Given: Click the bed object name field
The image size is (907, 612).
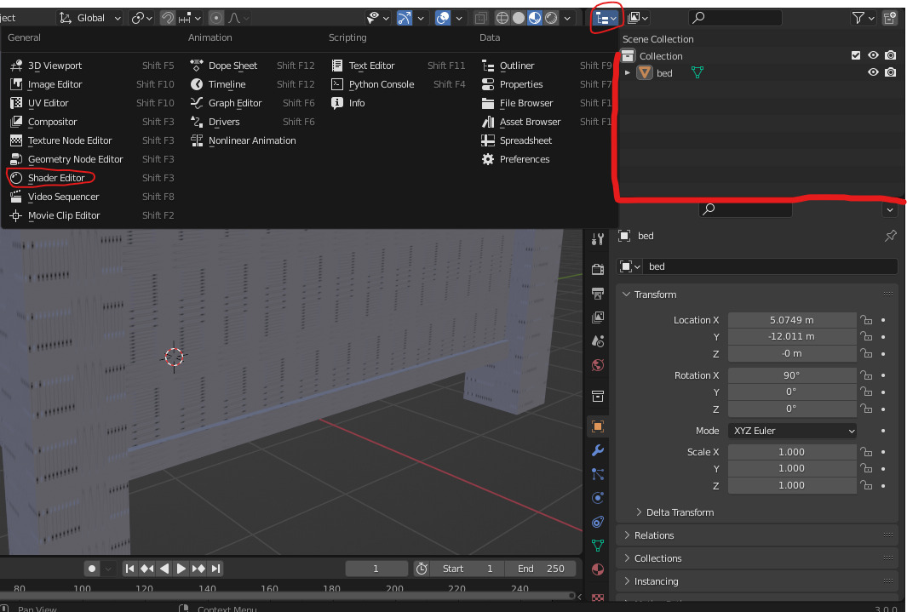Looking at the screenshot, I should coord(771,266).
